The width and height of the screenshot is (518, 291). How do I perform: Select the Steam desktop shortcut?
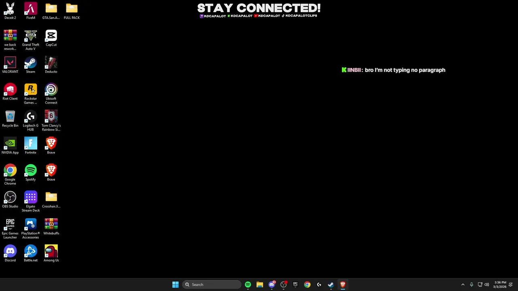[x=30, y=65]
